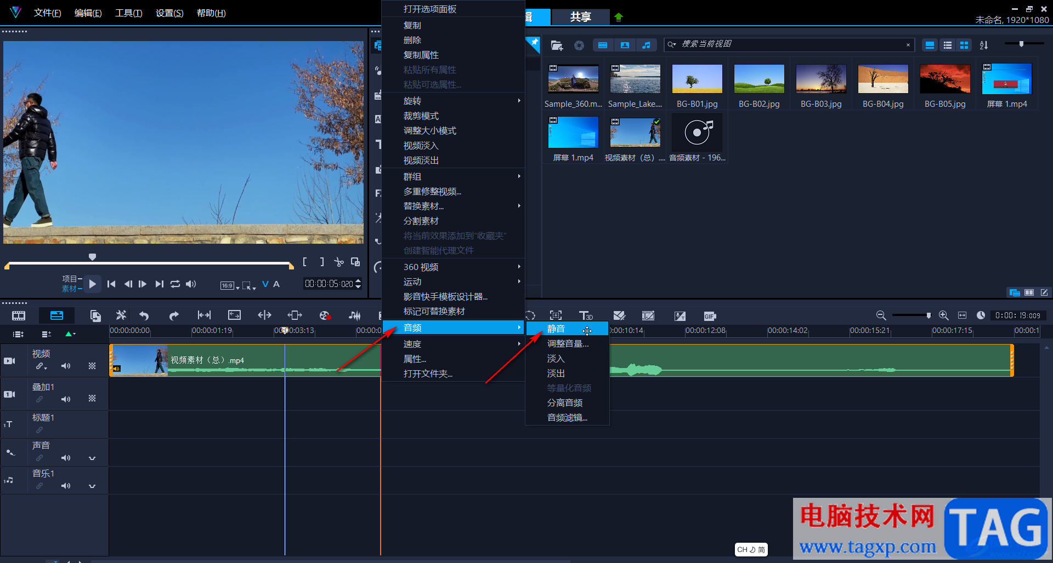Expand the 音乐1 track chevron
1053x563 pixels.
click(x=92, y=486)
